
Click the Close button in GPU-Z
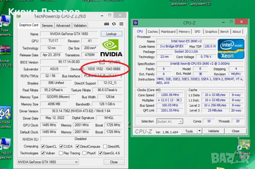114,162
